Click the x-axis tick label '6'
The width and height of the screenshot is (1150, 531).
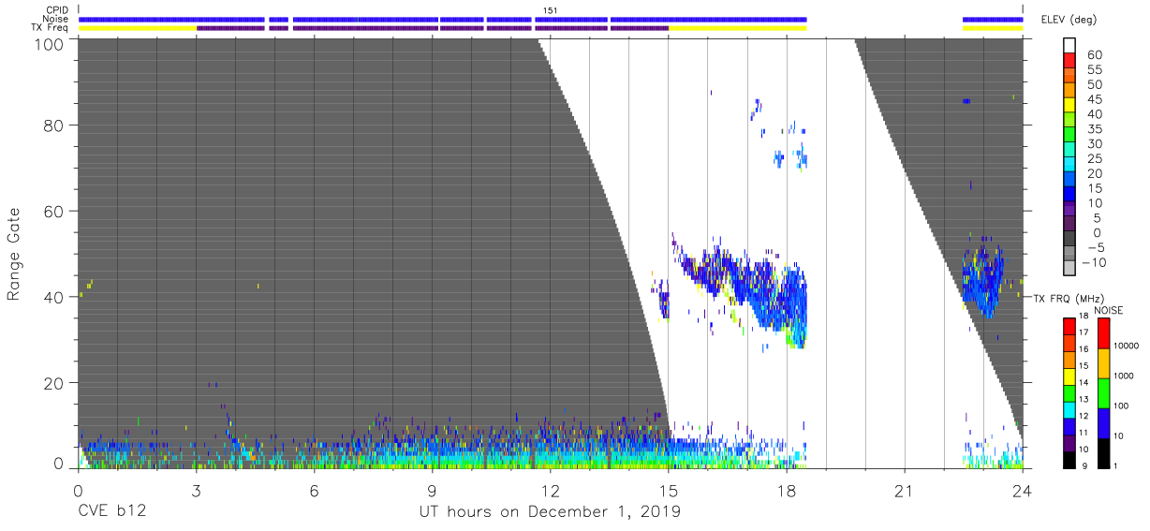click(x=314, y=490)
